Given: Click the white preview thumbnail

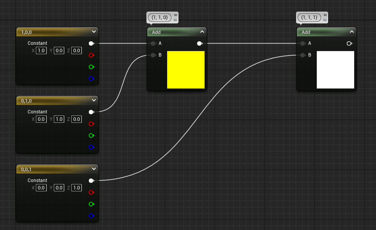Looking at the screenshot, I should [x=335, y=70].
